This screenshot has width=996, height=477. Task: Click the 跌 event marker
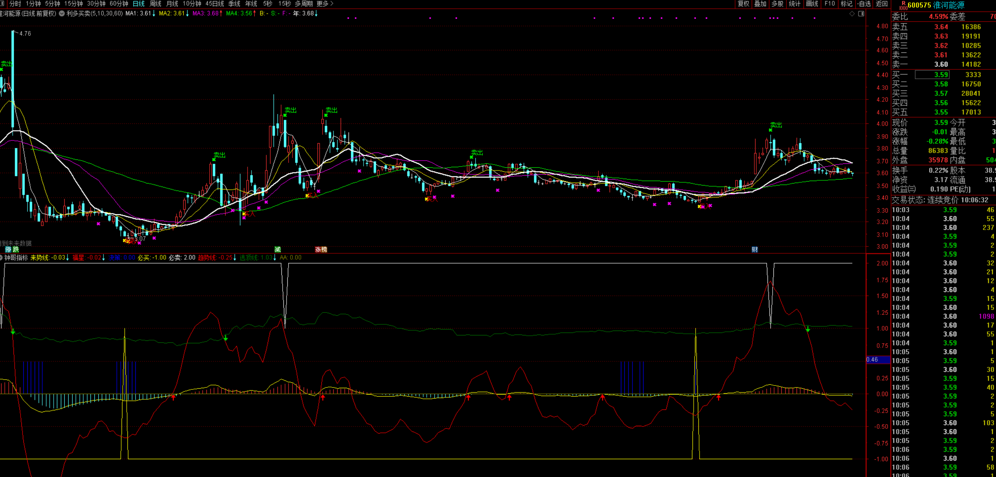click(x=16, y=249)
